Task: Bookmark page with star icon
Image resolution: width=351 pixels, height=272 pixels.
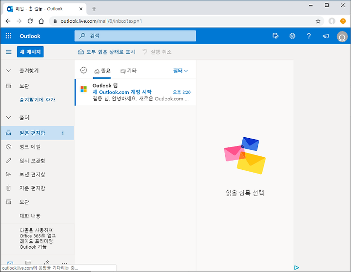Action: pyautogui.click(x=318, y=21)
